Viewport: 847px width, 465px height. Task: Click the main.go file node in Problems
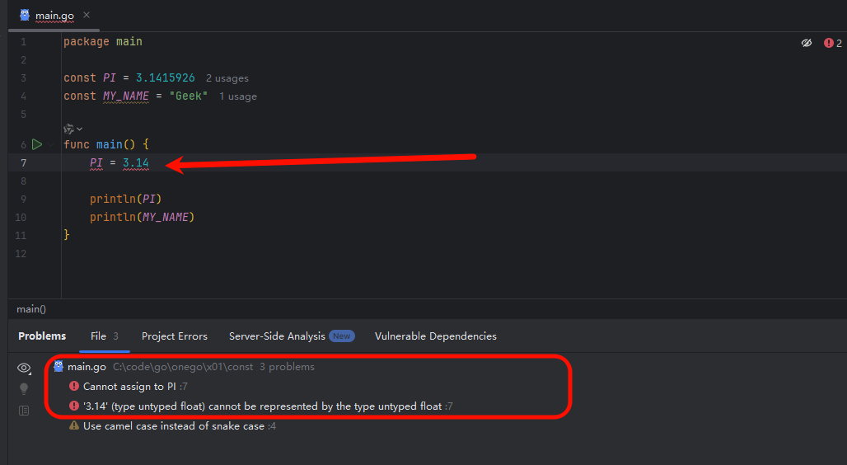click(x=87, y=367)
